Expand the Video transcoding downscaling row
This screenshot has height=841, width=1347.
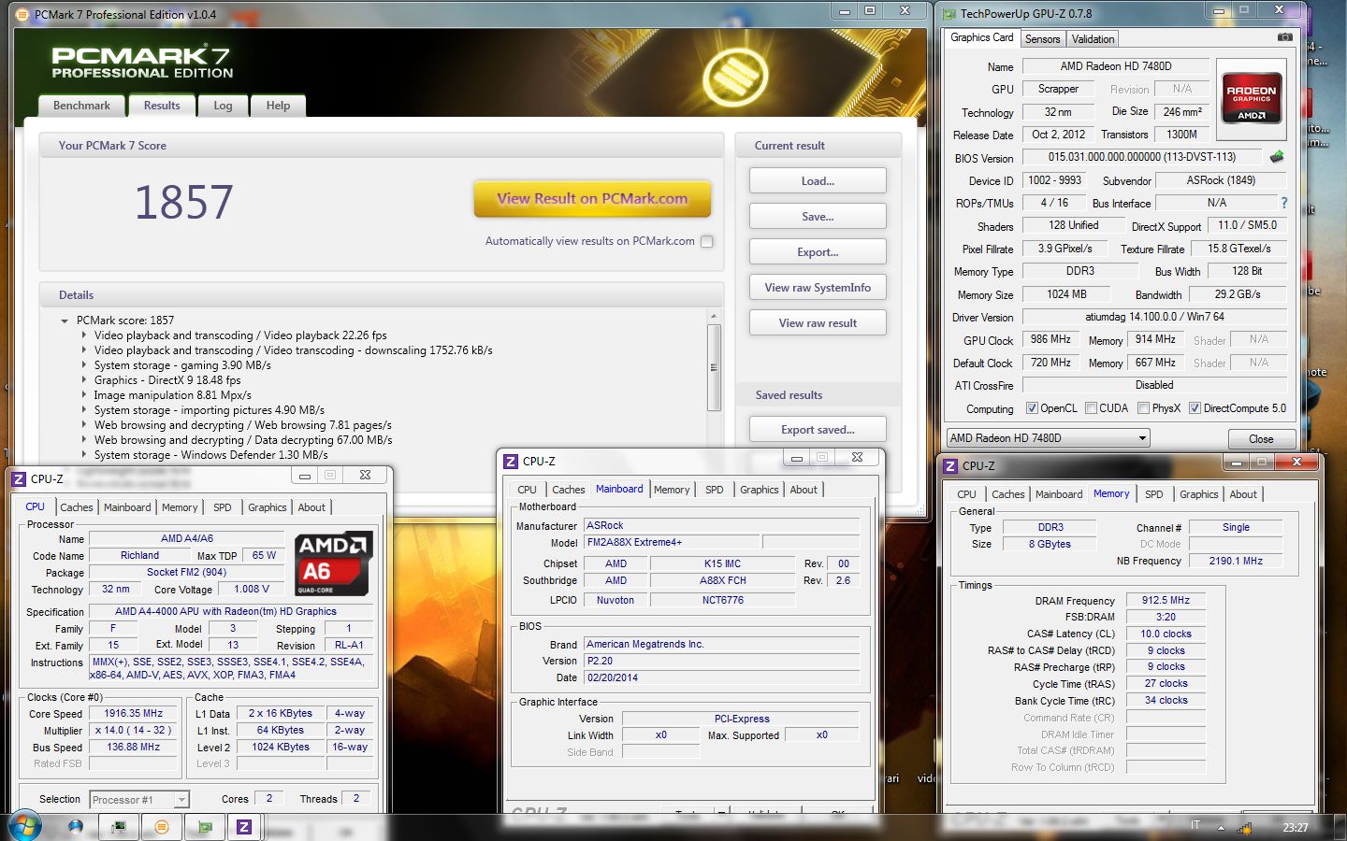coord(83,350)
